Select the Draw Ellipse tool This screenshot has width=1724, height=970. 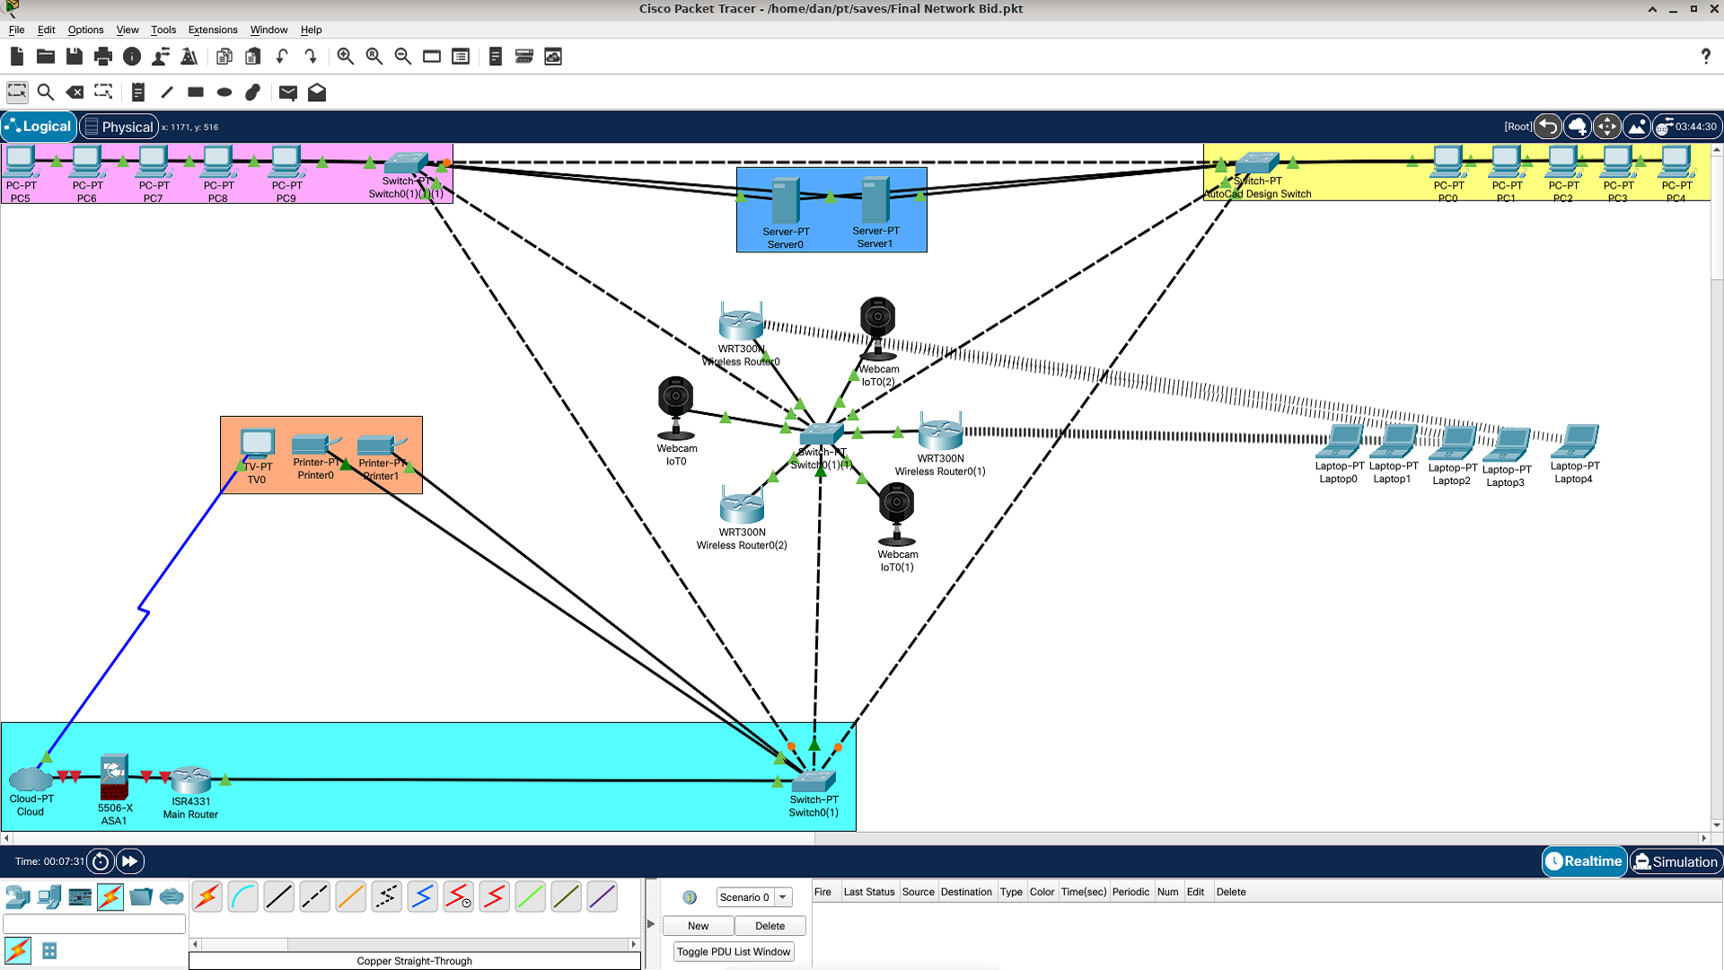[x=224, y=92]
